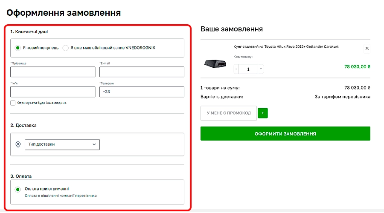Click the product quantity number box

(248, 69)
